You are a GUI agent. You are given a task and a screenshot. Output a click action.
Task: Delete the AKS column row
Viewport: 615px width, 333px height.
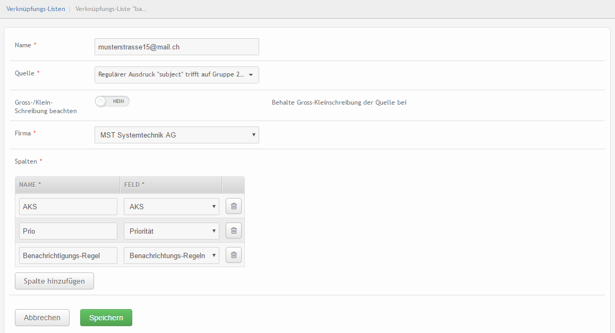234,206
